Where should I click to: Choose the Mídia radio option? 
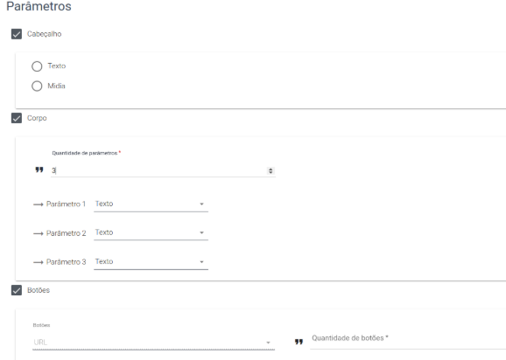37,86
